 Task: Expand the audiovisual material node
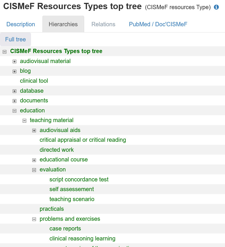(15, 61)
